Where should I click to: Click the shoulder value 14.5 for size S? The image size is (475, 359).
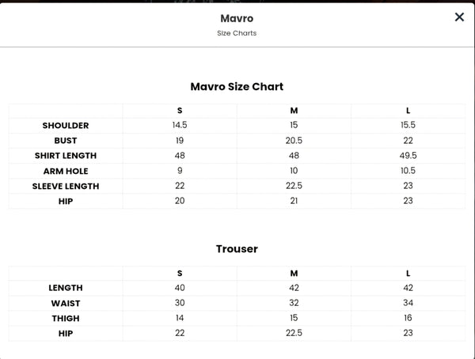pos(180,126)
